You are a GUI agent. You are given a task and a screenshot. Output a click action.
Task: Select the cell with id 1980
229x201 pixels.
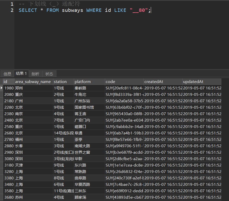click(x=9, y=88)
